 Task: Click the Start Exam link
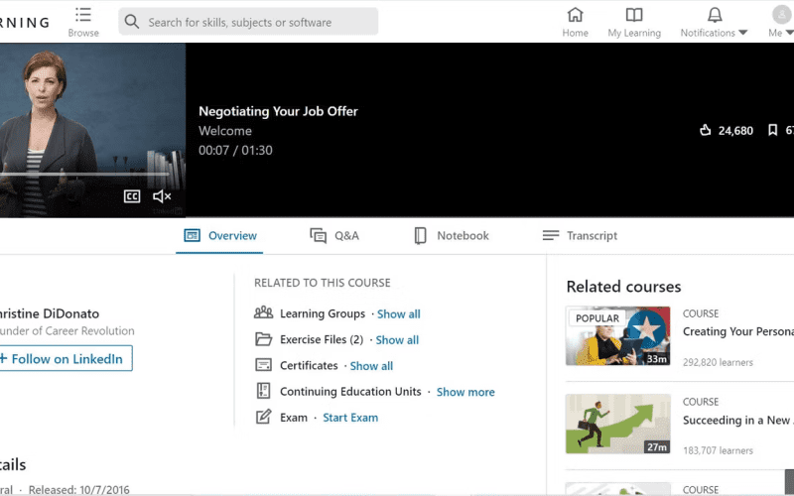[350, 418]
